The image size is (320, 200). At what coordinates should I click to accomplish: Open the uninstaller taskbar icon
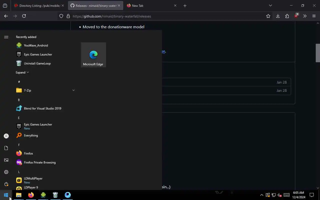point(55,195)
